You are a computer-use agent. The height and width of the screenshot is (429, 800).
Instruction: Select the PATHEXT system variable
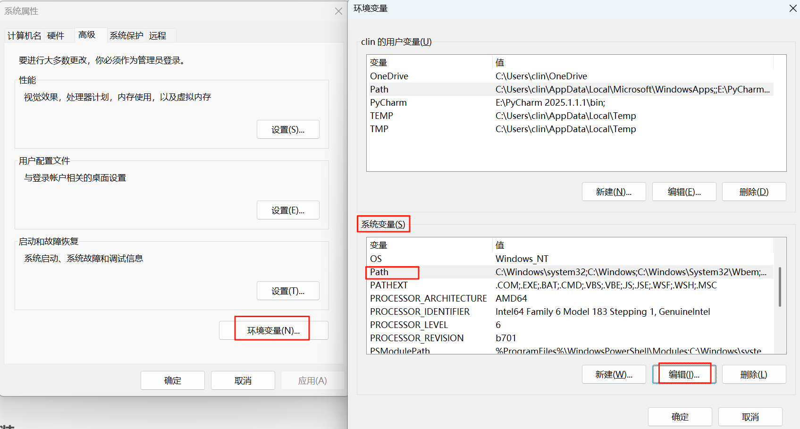tap(570, 285)
